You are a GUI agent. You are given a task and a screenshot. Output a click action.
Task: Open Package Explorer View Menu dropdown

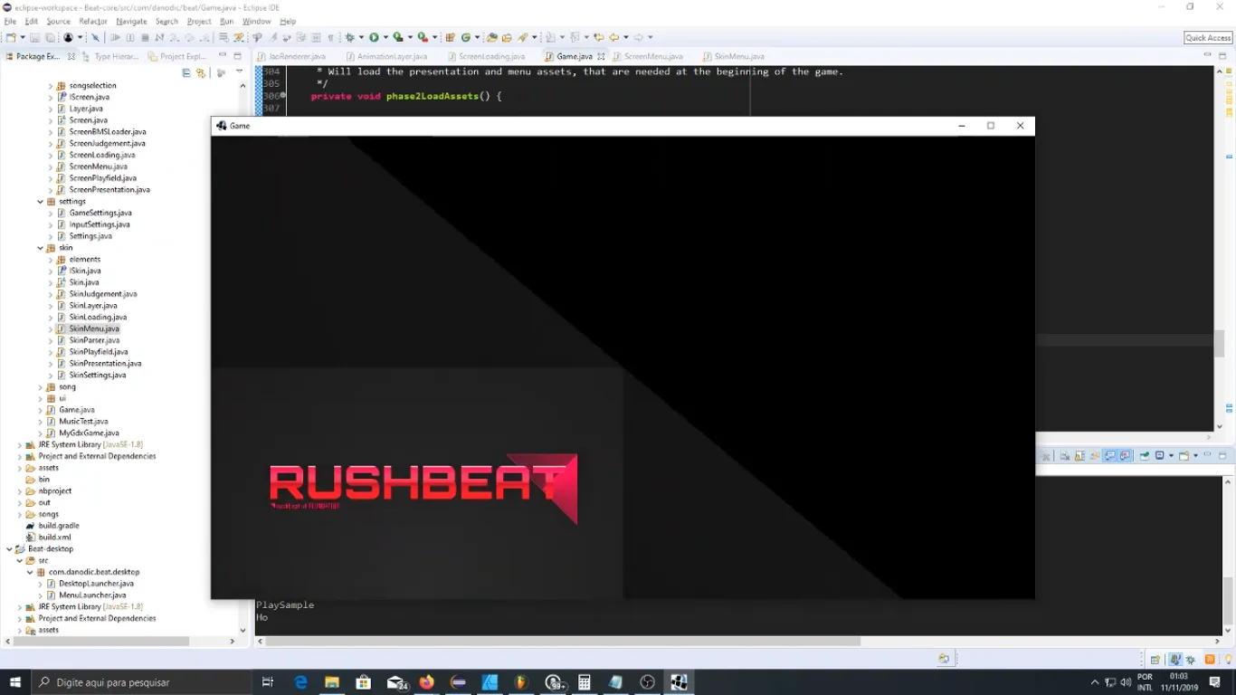coord(240,71)
